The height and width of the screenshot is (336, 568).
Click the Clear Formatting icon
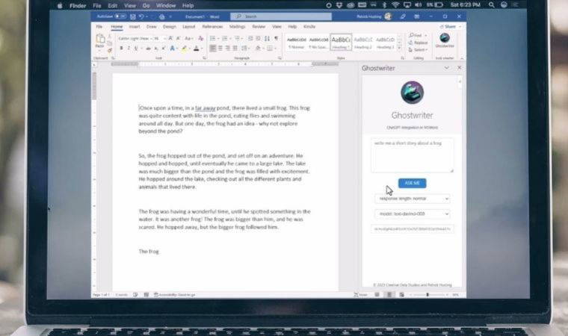(201, 38)
